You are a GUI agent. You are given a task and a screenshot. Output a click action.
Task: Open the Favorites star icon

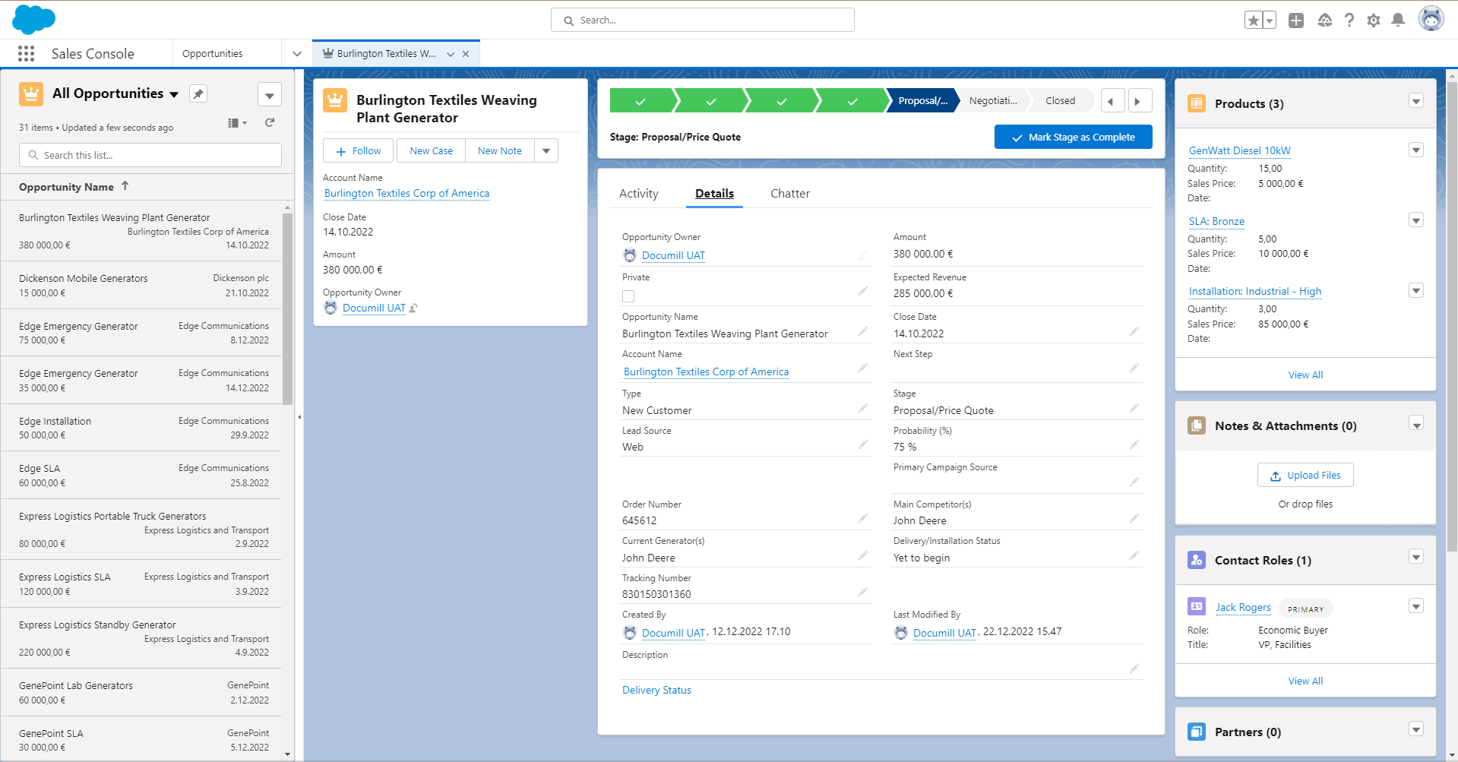[1253, 21]
